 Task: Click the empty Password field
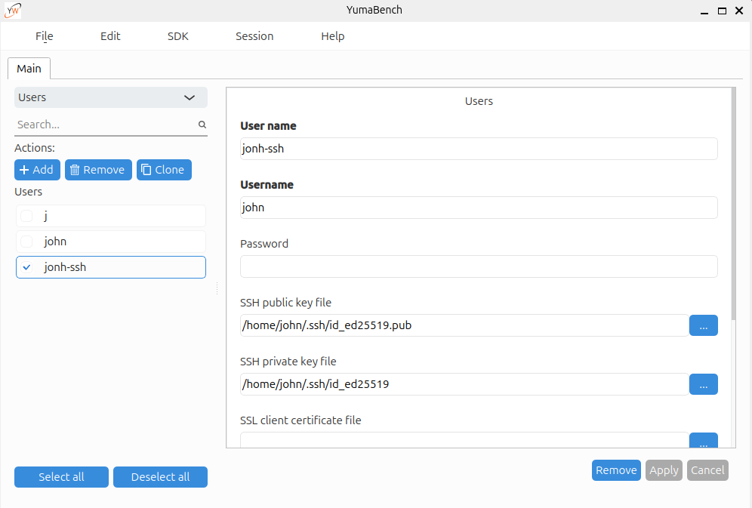(479, 266)
